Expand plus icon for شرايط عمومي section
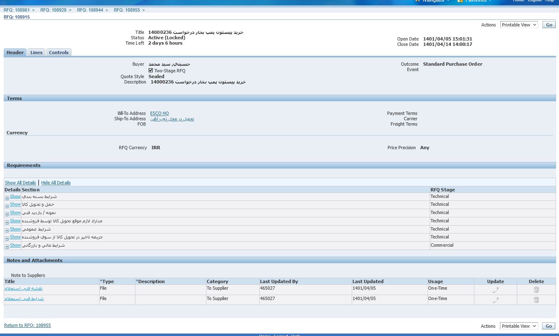This screenshot has width=559, height=336. (x=7, y=231)
